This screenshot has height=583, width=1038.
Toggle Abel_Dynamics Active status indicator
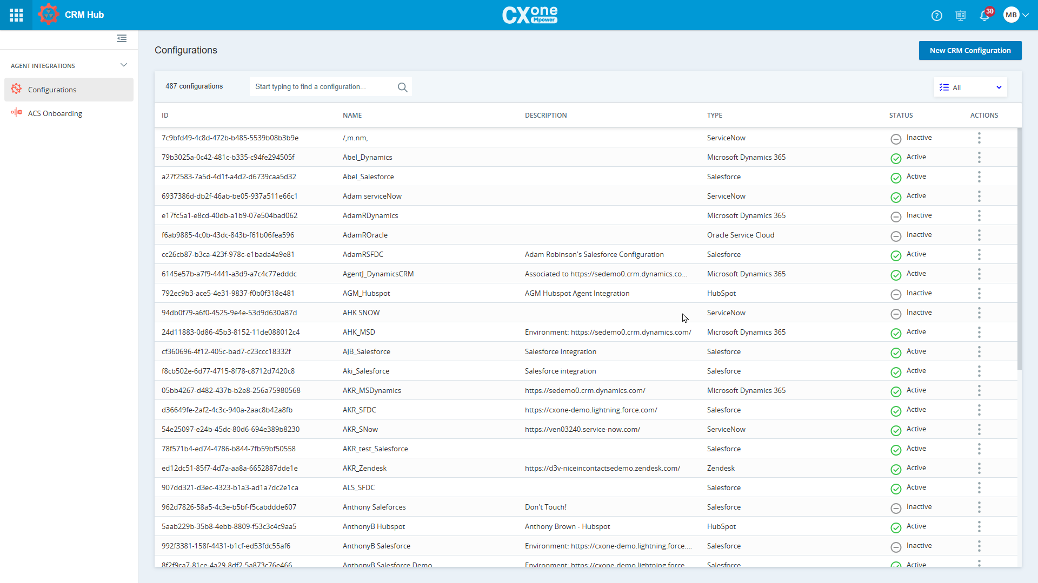click(x=896, y=158)
